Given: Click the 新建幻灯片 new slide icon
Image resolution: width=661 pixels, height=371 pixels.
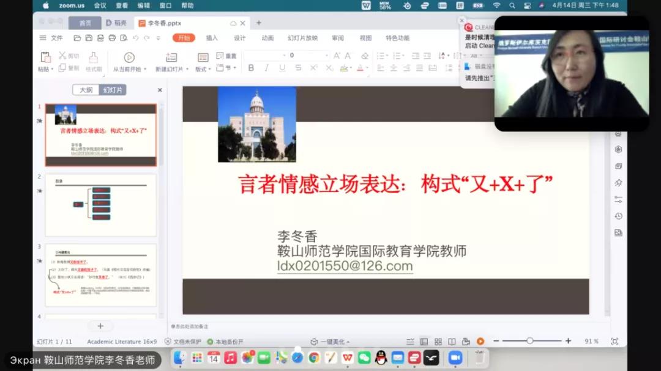Looking at the screenshot, I should (x=171, y=57).
